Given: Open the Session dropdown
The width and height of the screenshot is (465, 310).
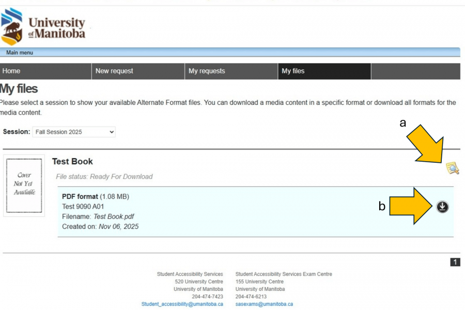Looking at the screenshot, I should (74, 132).
